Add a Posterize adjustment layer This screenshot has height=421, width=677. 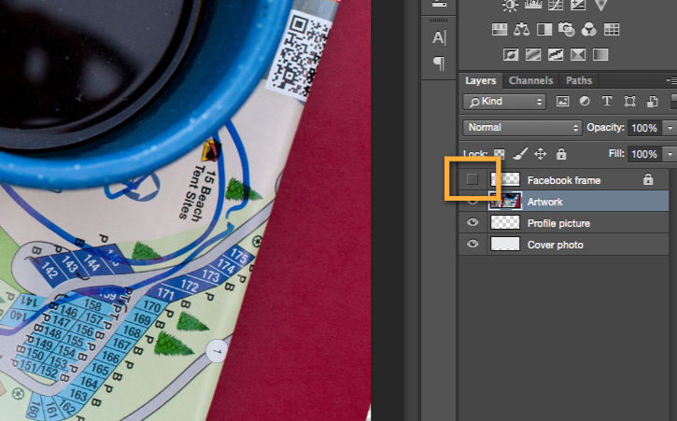pyautogui.click(x=533, y=55)
